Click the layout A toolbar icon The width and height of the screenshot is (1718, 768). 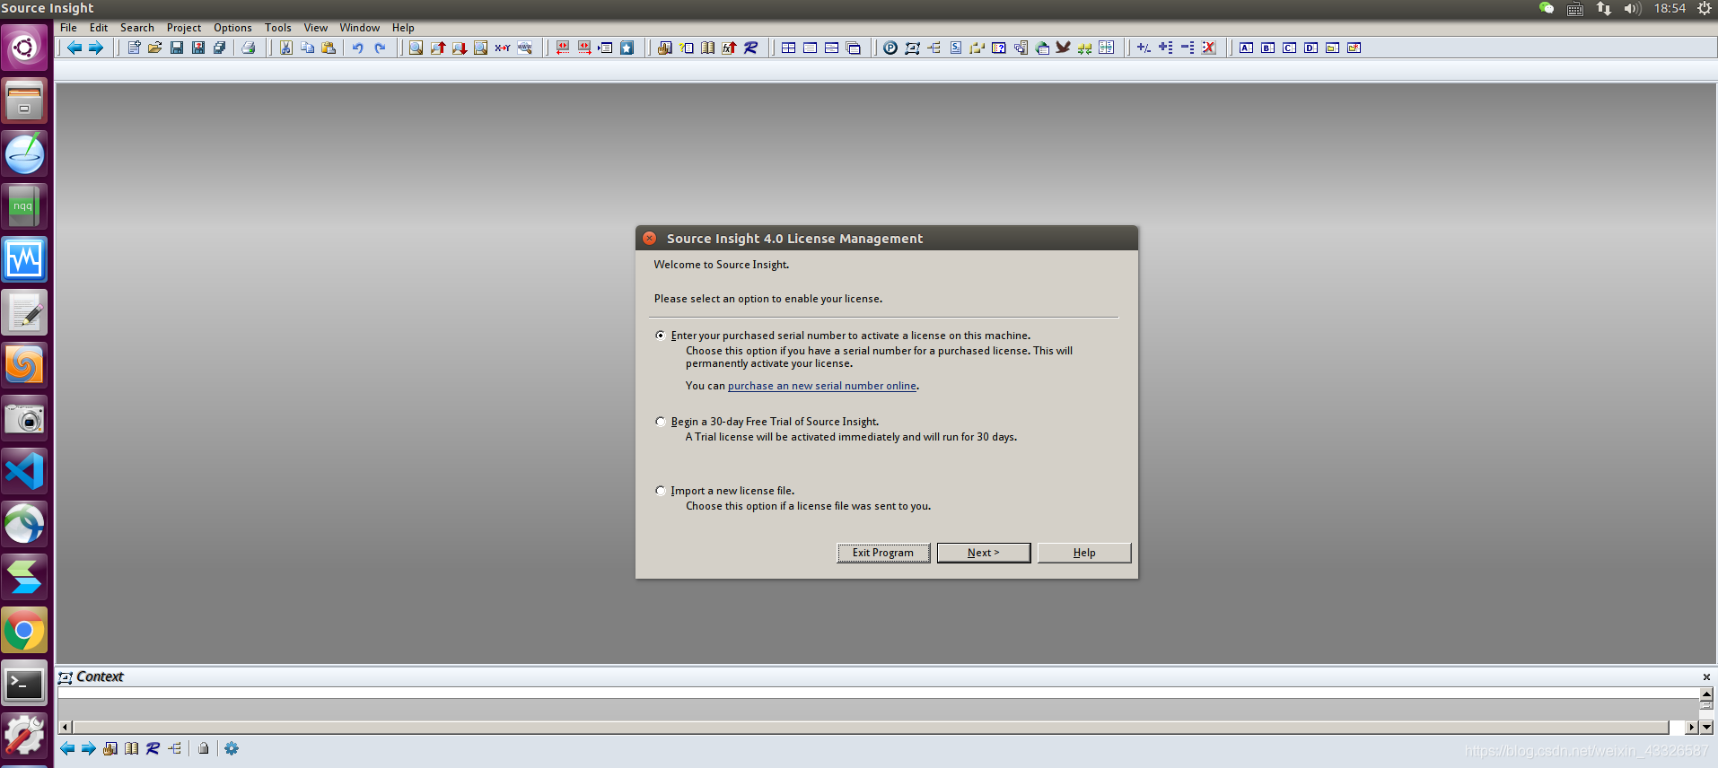pos(1246,48)
